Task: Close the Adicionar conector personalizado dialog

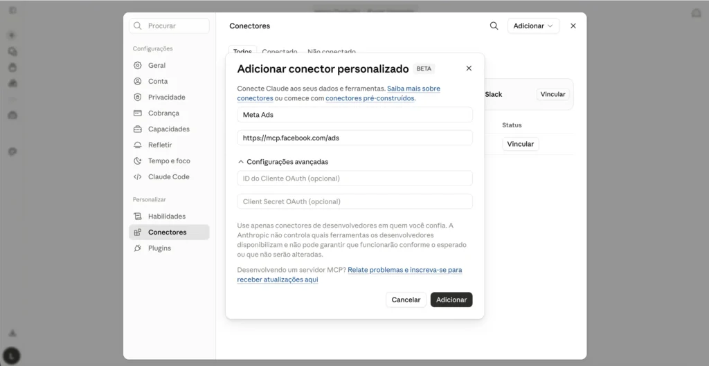Action: (469, 68)
